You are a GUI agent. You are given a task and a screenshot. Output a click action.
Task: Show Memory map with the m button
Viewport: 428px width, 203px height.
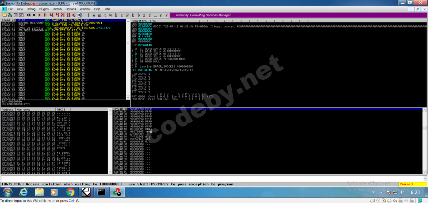pyautogui.click(x=100, y=15)
